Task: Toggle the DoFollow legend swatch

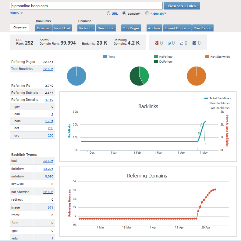Action: pos(156,61)
